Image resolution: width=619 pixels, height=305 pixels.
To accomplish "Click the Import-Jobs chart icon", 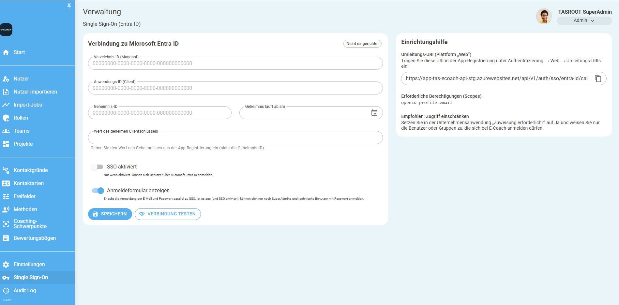I will (6, 105).
